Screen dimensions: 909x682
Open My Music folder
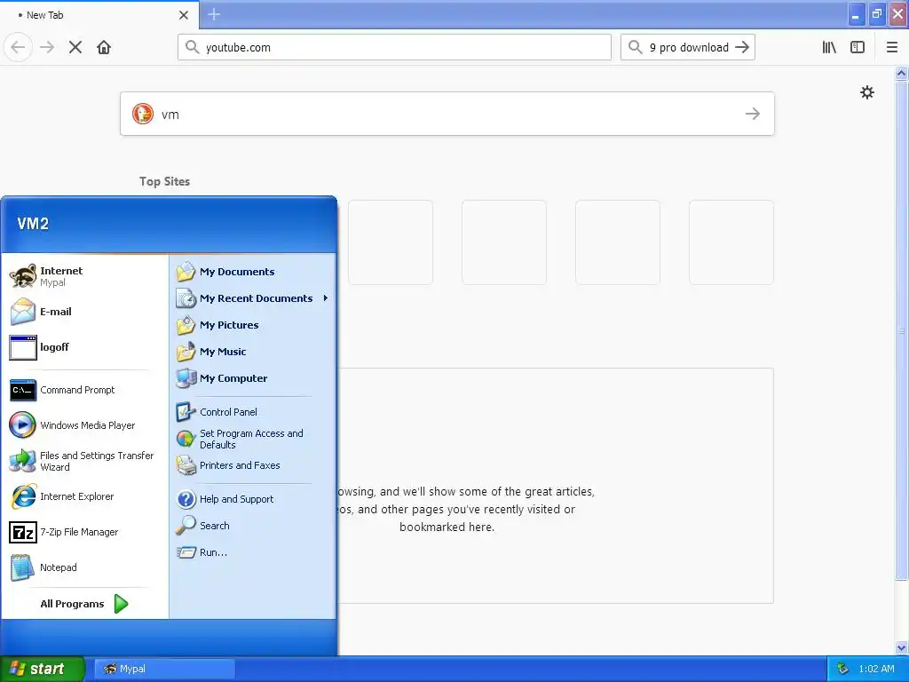(x=252, y=352)
